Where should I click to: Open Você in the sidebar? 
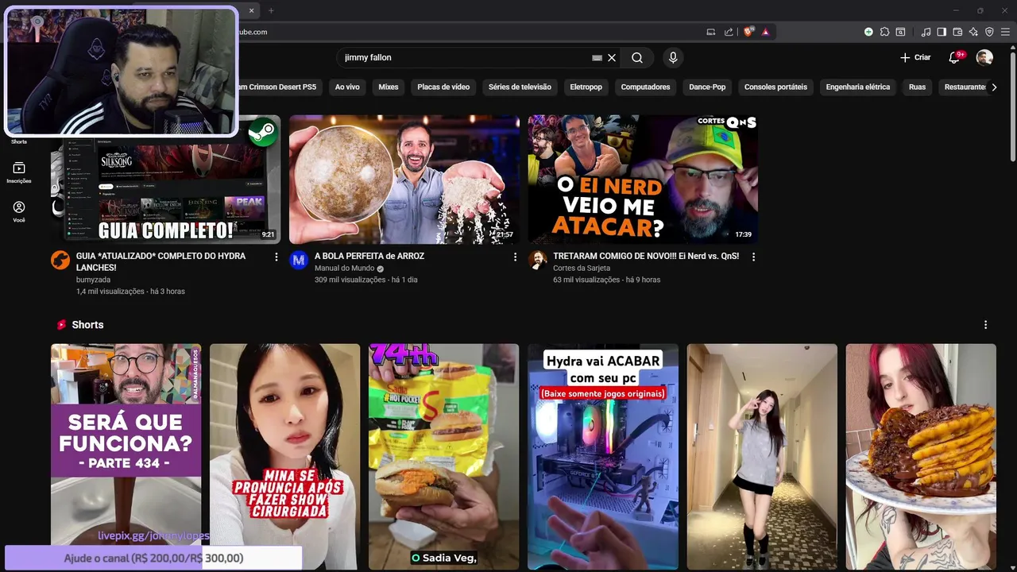[x=19, y=211]
